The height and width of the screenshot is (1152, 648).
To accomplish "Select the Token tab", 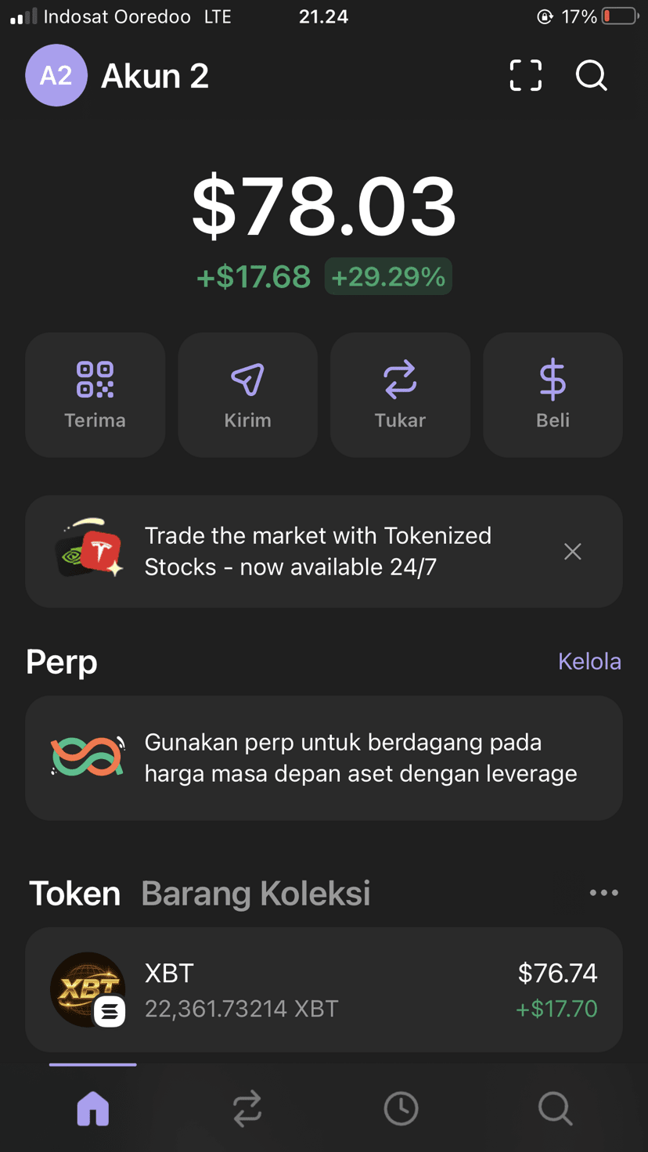I will point(75,893).
